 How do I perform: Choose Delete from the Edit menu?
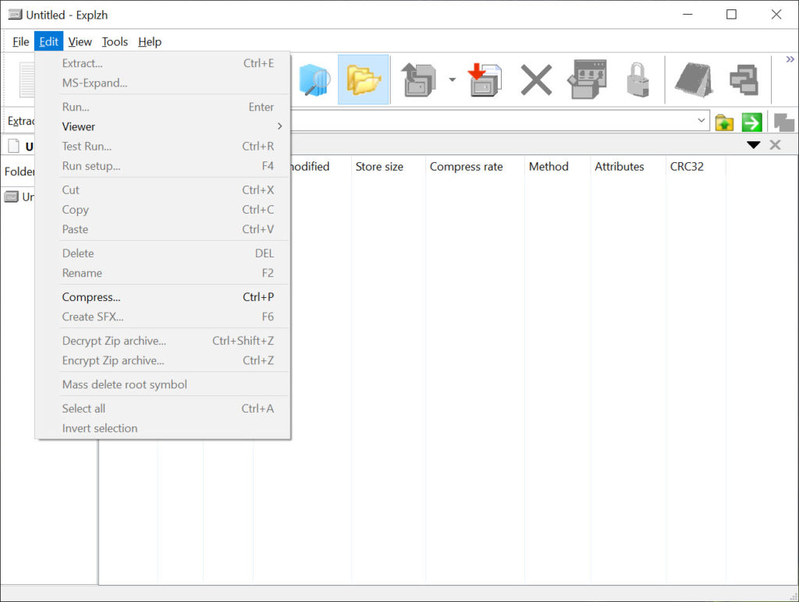point(163,253)
